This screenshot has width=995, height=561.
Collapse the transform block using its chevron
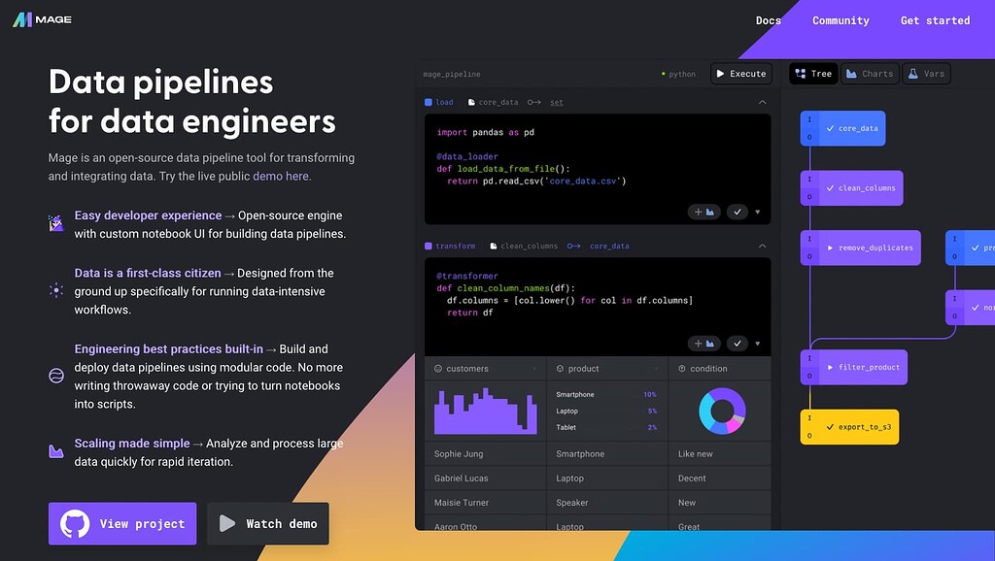pyautogui.click(x=762, y=246)
